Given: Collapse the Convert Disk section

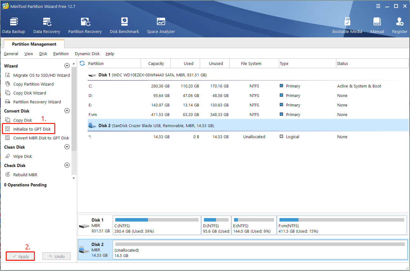Looking at the screenshot, I should (x=67, y=111).
